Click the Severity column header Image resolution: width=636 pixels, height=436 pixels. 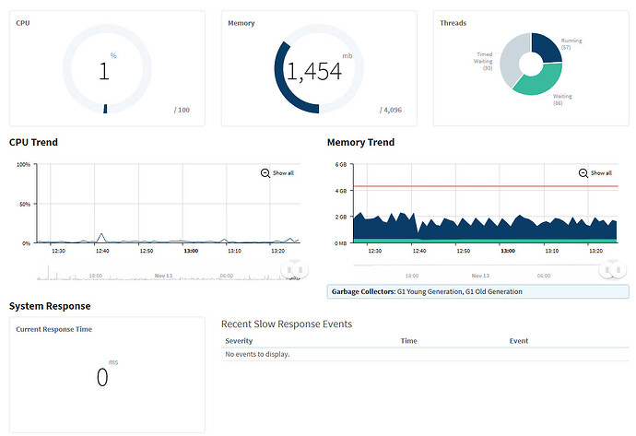point(239,341)
